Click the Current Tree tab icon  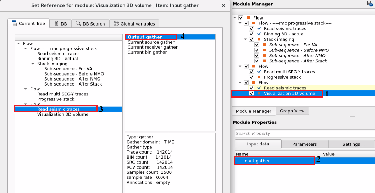point(15,23)
